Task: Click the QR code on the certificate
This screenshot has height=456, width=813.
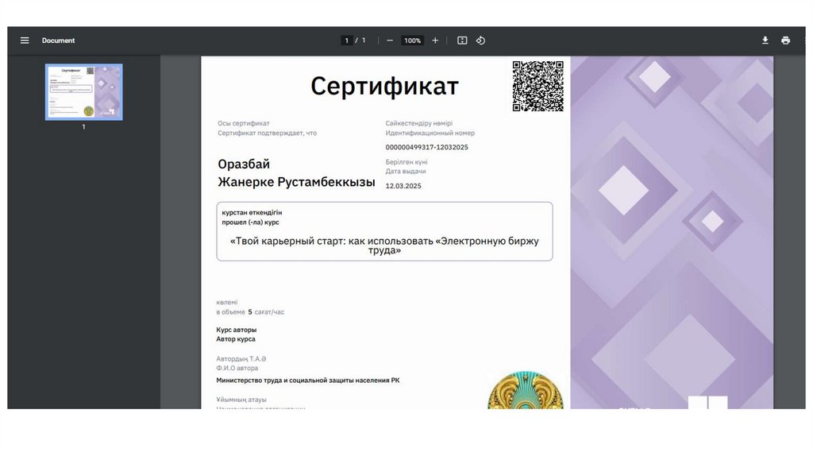Action: point(538,86)
